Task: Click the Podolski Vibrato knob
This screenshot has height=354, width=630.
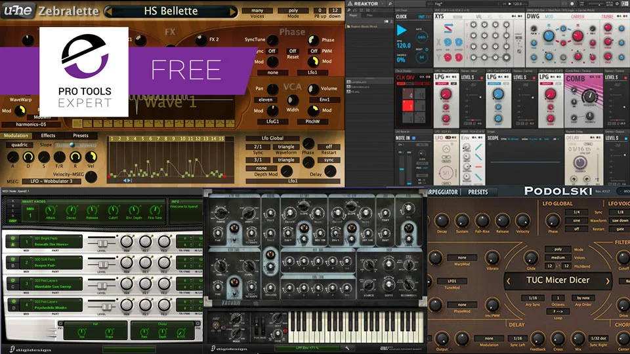Action: click(492, 258)
